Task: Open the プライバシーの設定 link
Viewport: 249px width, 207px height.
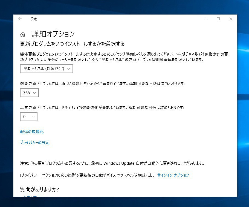Action: [35, 143]
